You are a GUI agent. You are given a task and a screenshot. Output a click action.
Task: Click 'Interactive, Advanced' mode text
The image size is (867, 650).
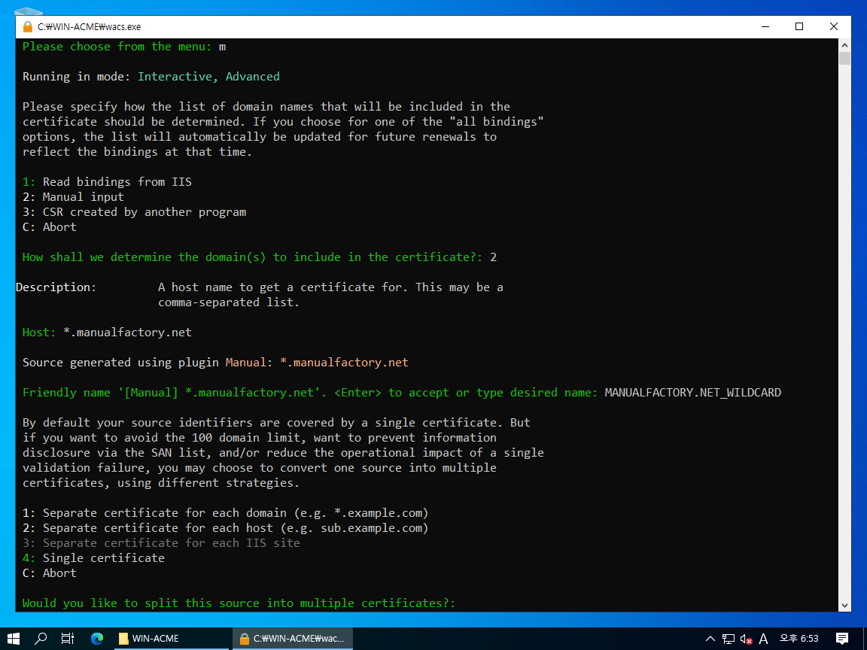pos(208,76)
